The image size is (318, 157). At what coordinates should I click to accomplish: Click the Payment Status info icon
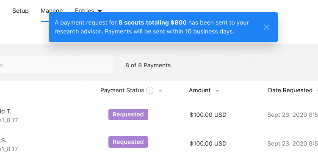[x=149, y=91]
